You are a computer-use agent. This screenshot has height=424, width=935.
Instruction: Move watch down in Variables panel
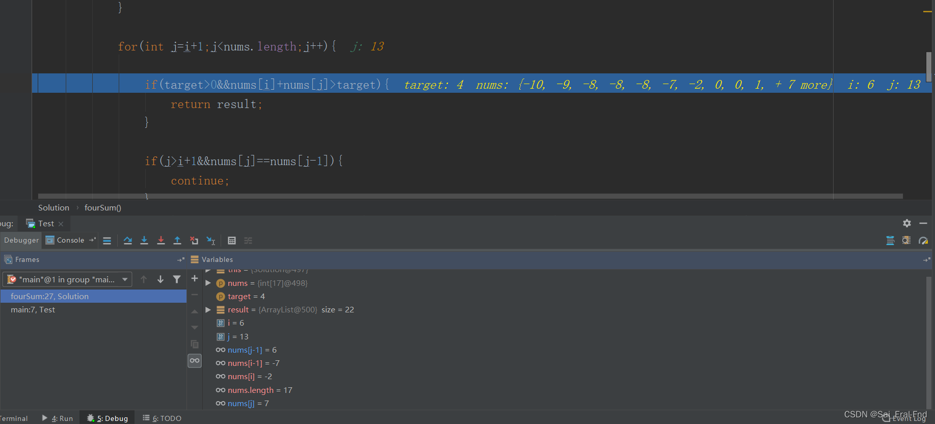[x=195, y=328]
